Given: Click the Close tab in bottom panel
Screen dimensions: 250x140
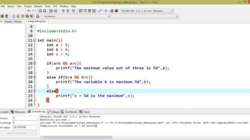Looking at the screenshot, I should point(84,112).
